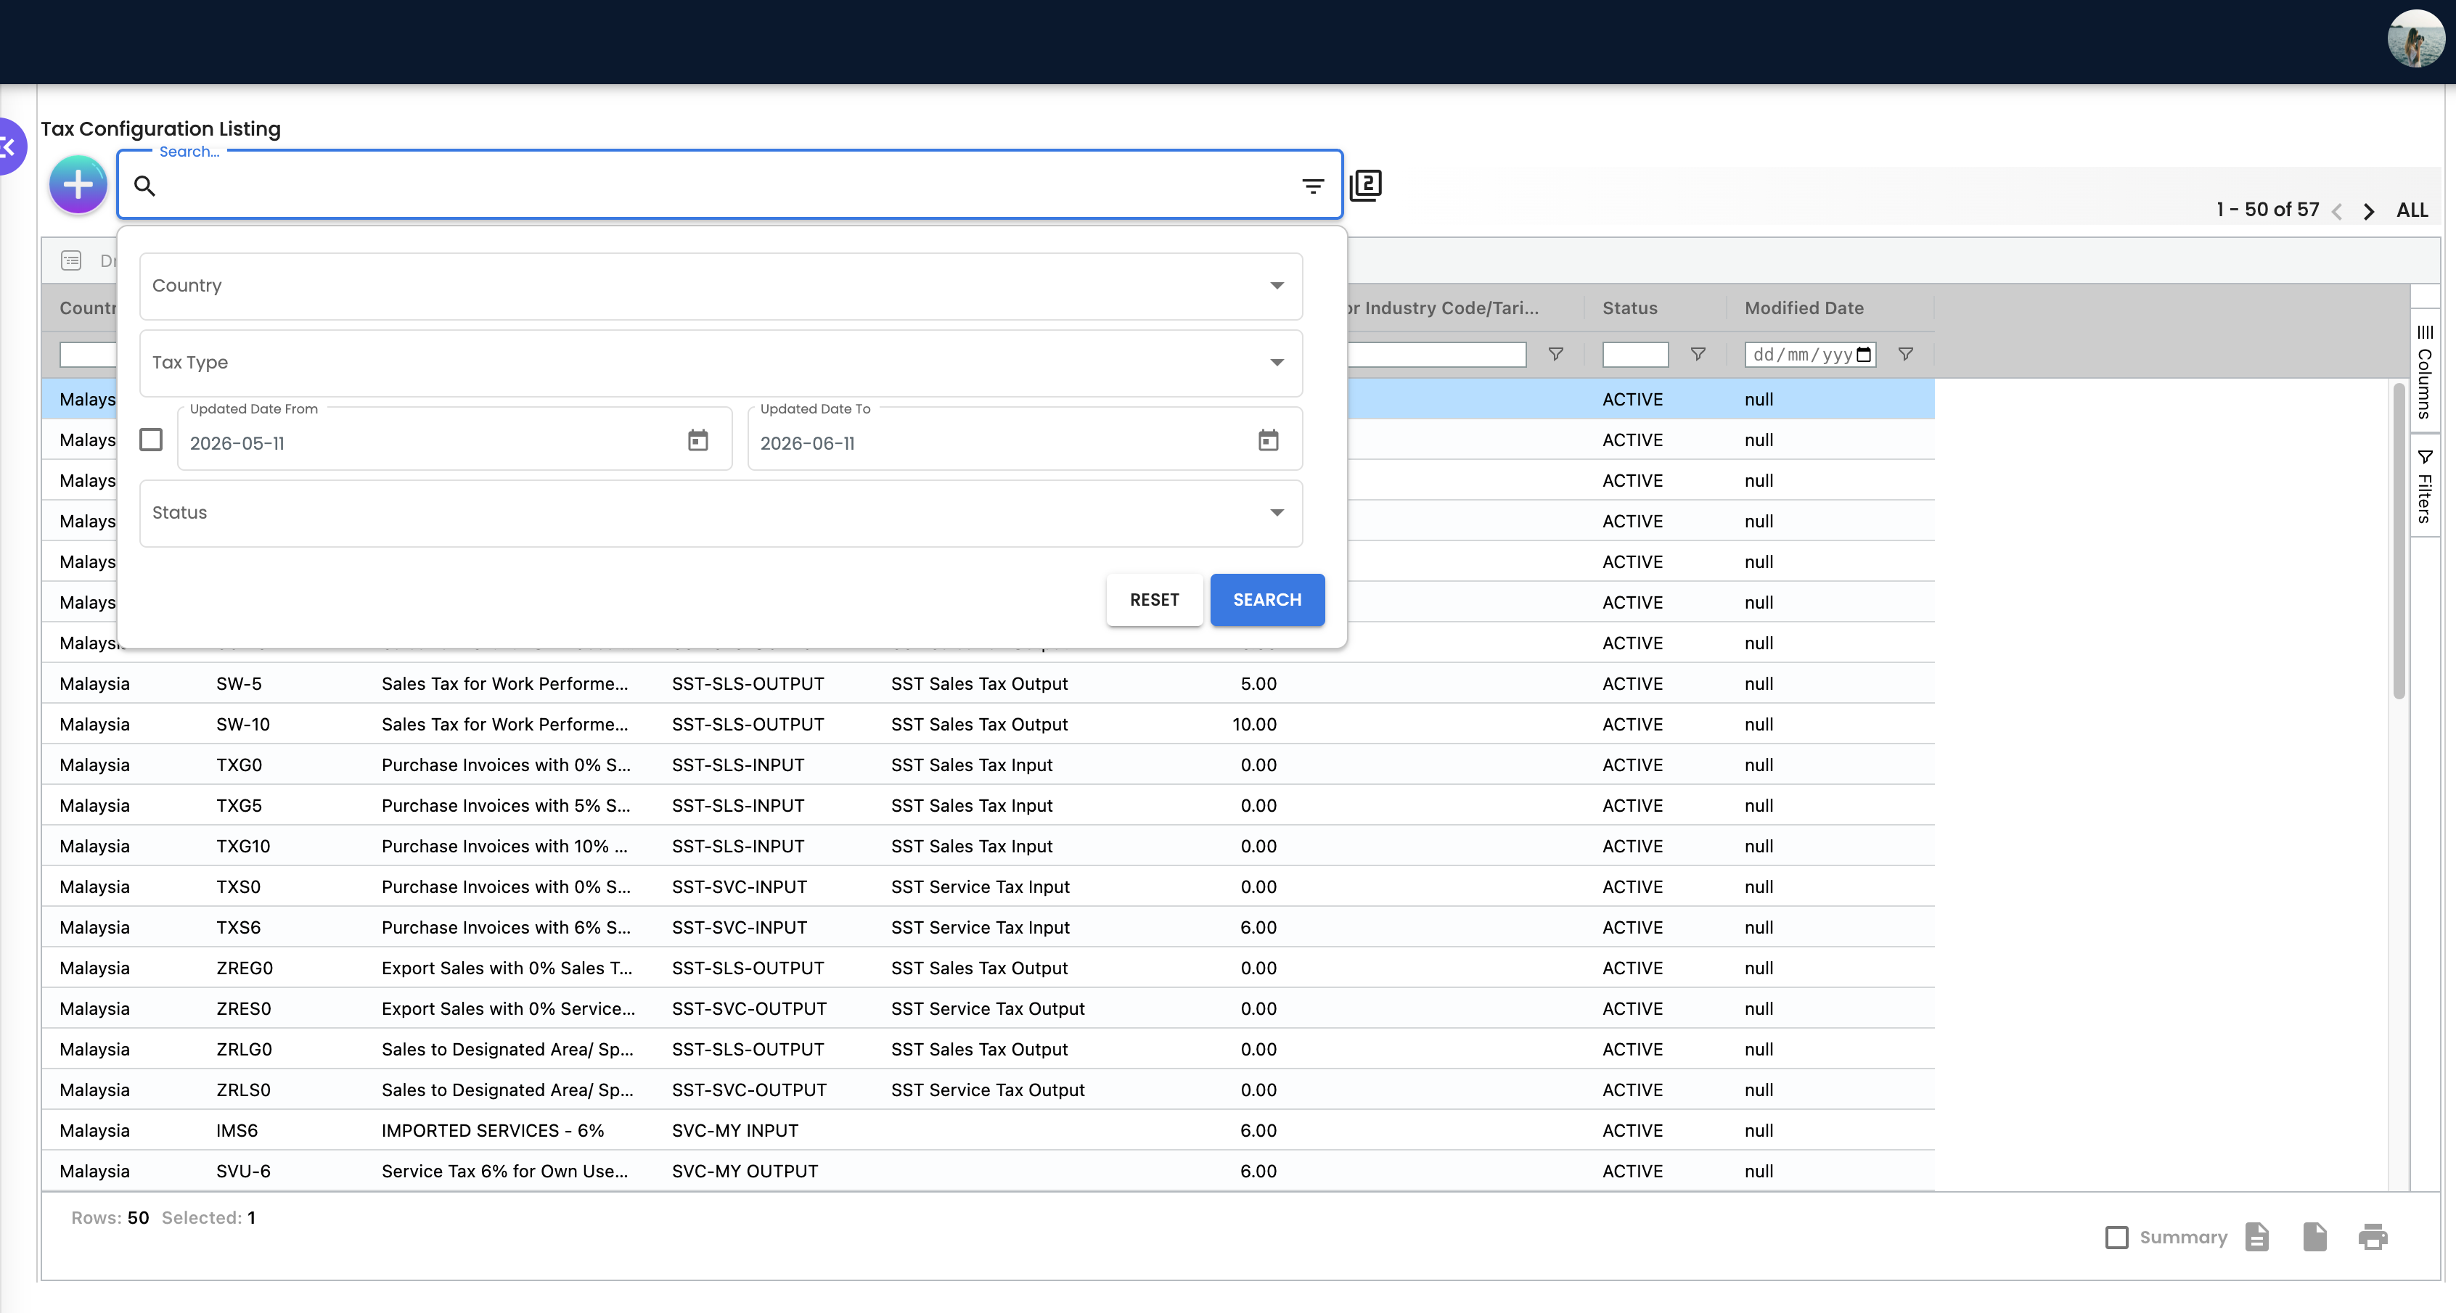Screen dimensions: 2456x1313
Task: Click the TXG10 tax code cell
Action: 243,846
